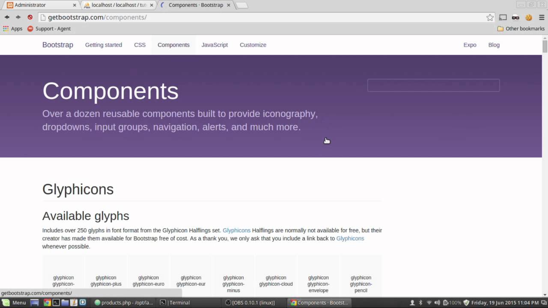This screenshot has width=548, height=308.
Task: Go back with the browser back arrow
Action: coord(7,17)
